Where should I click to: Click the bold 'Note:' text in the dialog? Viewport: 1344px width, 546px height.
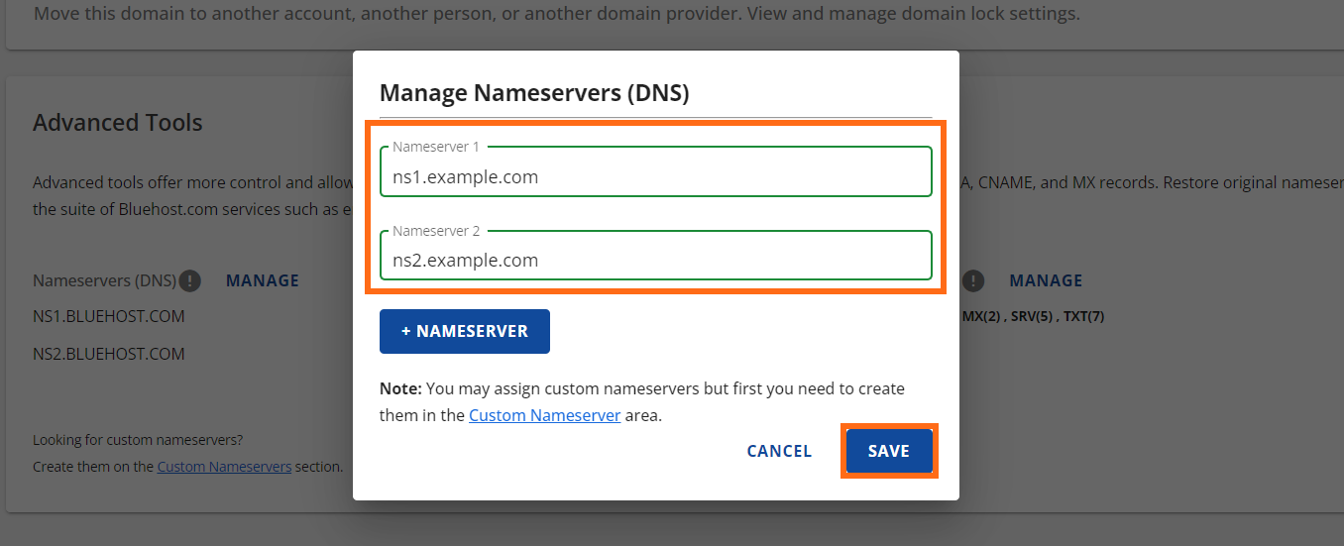(400, 388)
